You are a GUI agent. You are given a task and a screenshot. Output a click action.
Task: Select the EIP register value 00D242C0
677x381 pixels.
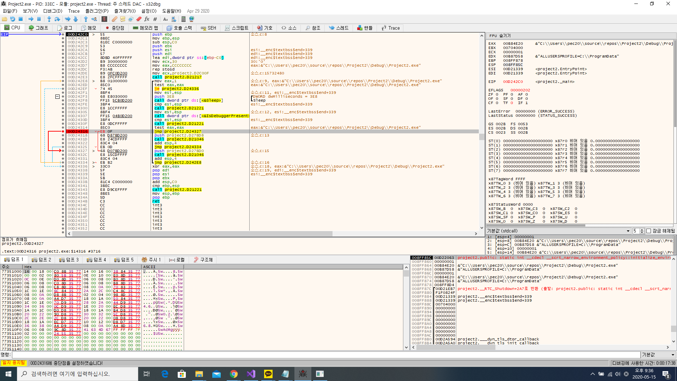tap(513, 82)
